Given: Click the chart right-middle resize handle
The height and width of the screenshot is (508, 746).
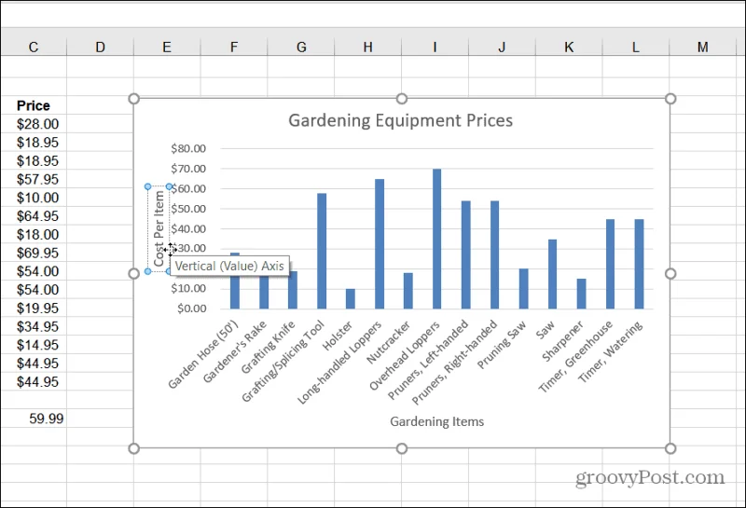Looking at the screenshot, I should click(670, 273).
